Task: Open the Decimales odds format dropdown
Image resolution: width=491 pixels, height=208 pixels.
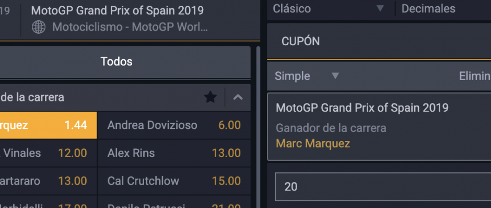Action: 443,9
